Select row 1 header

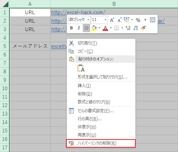(5, 12)
